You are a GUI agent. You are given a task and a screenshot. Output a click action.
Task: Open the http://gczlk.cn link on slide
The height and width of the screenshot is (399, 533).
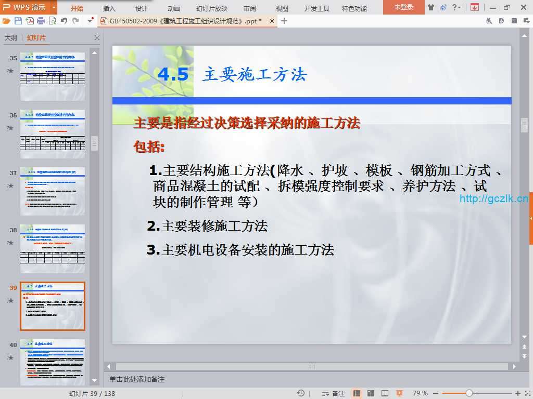pos(493,198)
